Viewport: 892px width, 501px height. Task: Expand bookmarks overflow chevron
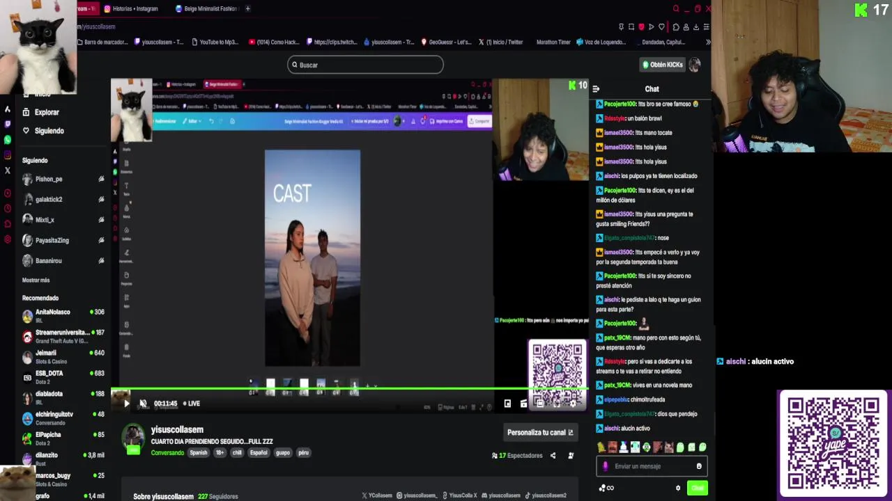pyautogui.click(x=708, y=42)
